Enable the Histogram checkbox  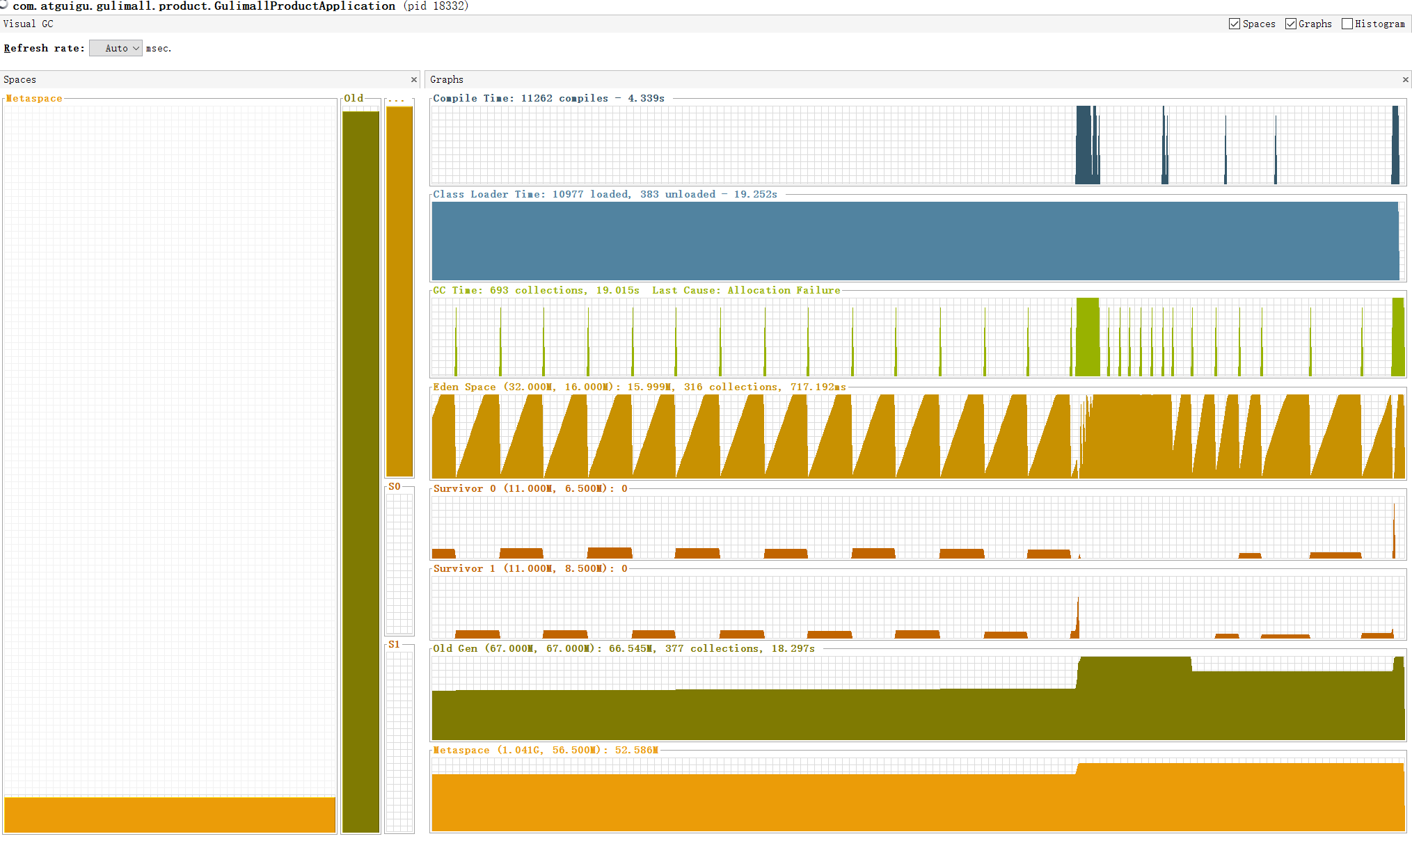[1347, 24]
